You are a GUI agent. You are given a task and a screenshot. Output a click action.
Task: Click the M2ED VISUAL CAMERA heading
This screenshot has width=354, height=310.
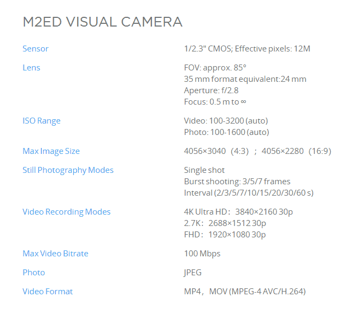(103, 22)
